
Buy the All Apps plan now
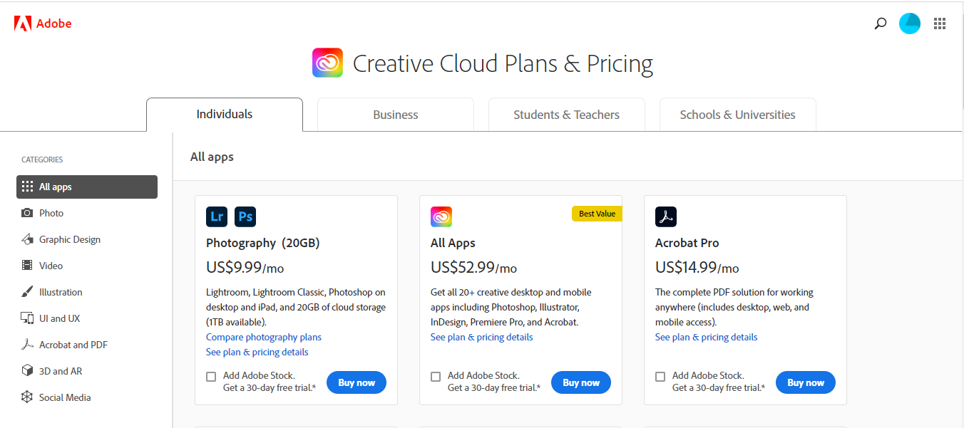[x=581, y=382]
